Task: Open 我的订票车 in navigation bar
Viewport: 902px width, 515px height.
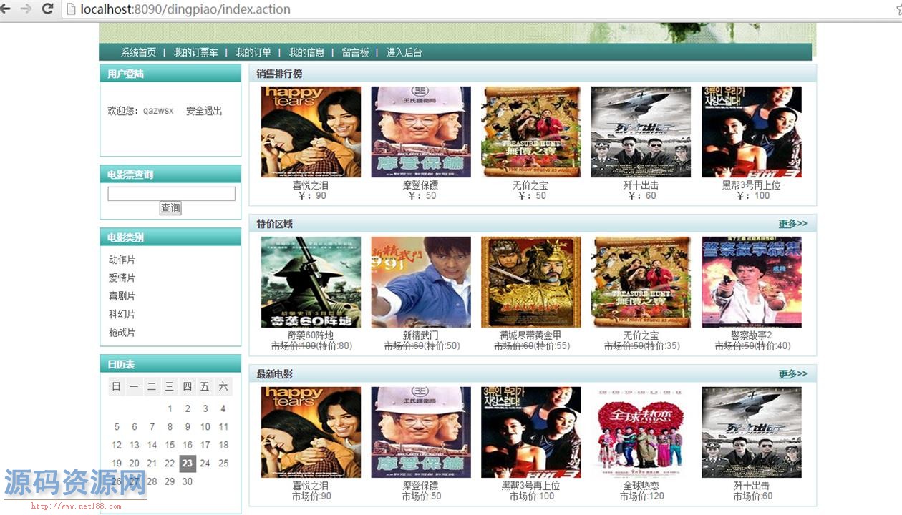Action: tap(195, 52)
